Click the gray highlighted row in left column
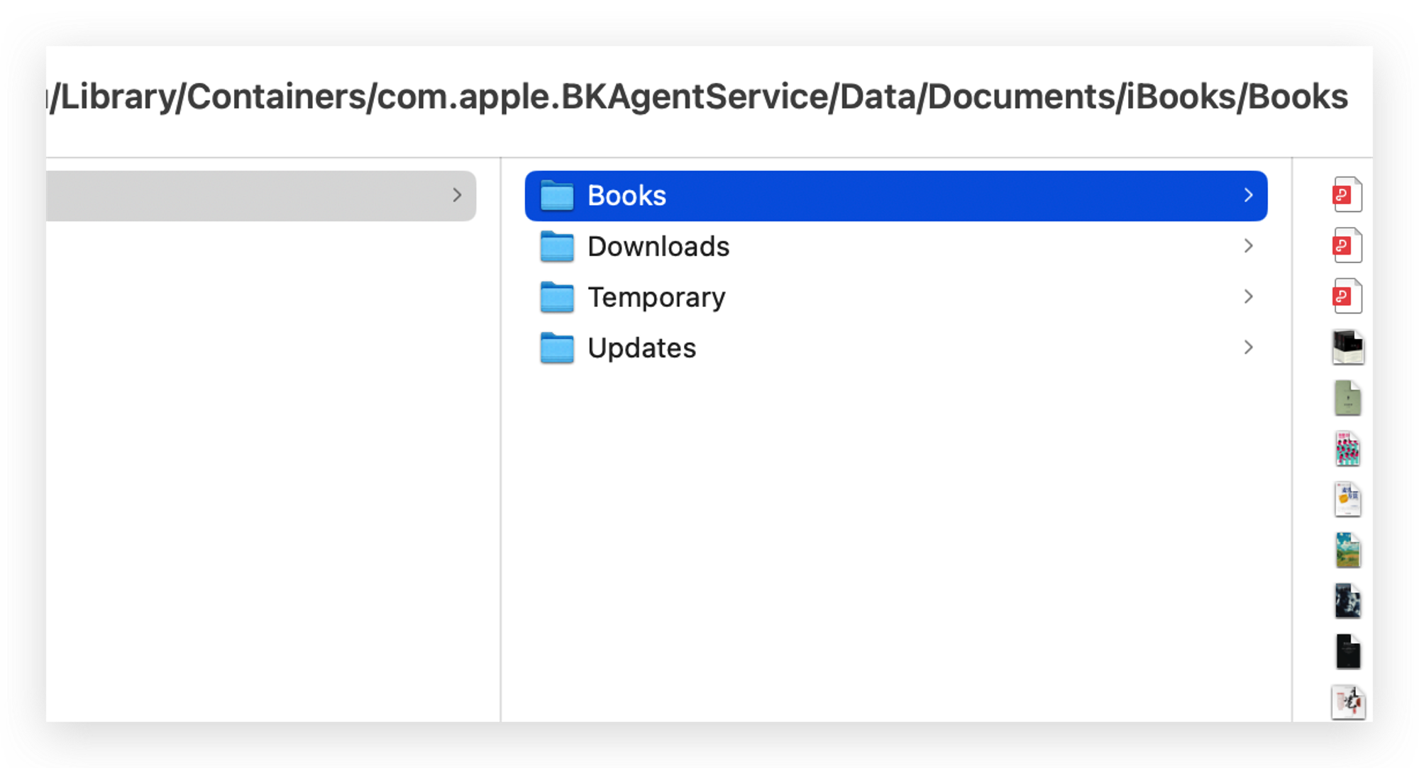Screen dimensions: 1419x768 point(261,196)
